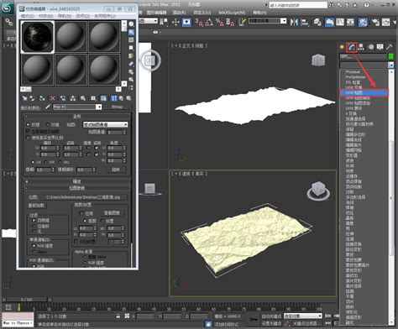Select the first dark material sample slot
398x329 pixels.
tap(38, 37)
